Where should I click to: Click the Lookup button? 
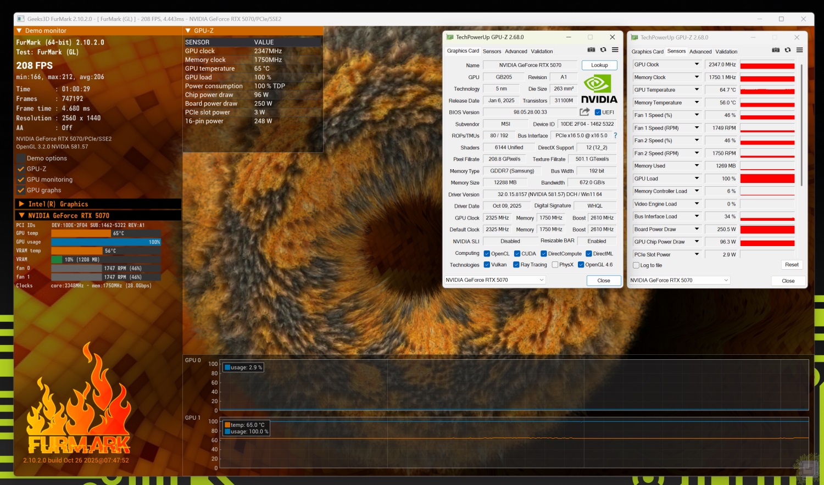pyautogui.click(x=599, y=65)
